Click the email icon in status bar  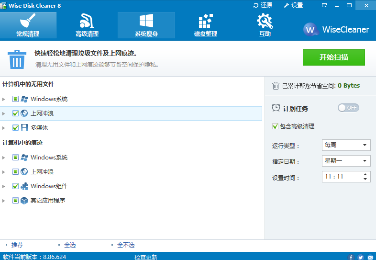pyautogui.click(x=370, y=257)
